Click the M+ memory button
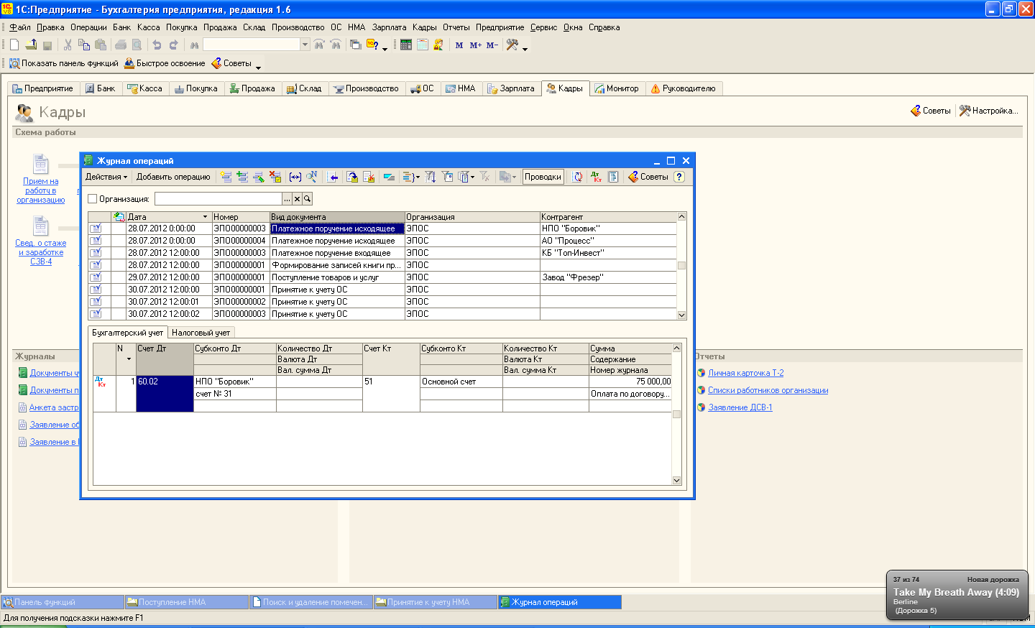 pos(475,45)
